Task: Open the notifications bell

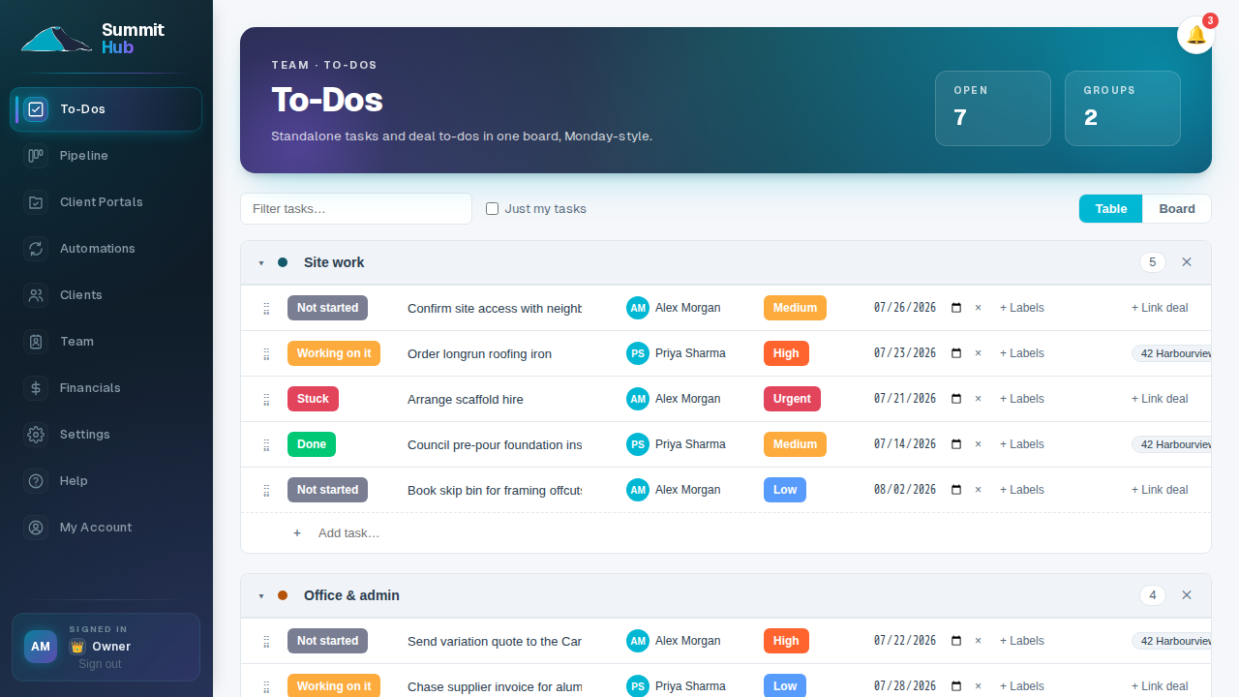Action: (1196, 35)
